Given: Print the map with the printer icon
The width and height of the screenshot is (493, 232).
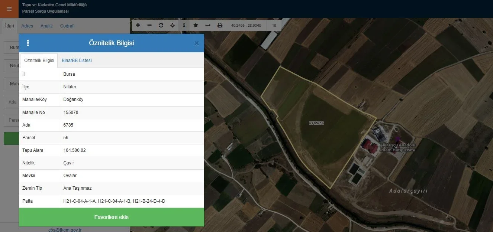Looking at the screenshot, I should click(220, 25).
